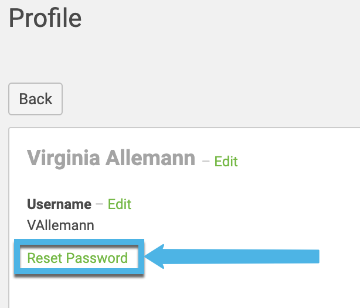Open the Edit link beside Username
This screenshot has height=308, width=360.
pyautogui.click(x=120, y=204)
